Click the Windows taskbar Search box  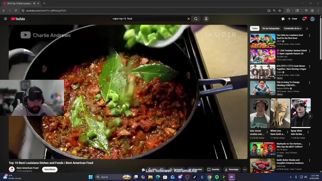pos(114,177)
